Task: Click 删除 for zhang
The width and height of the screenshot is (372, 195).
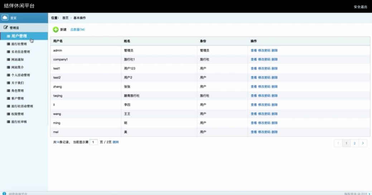Action: point(275,86)
